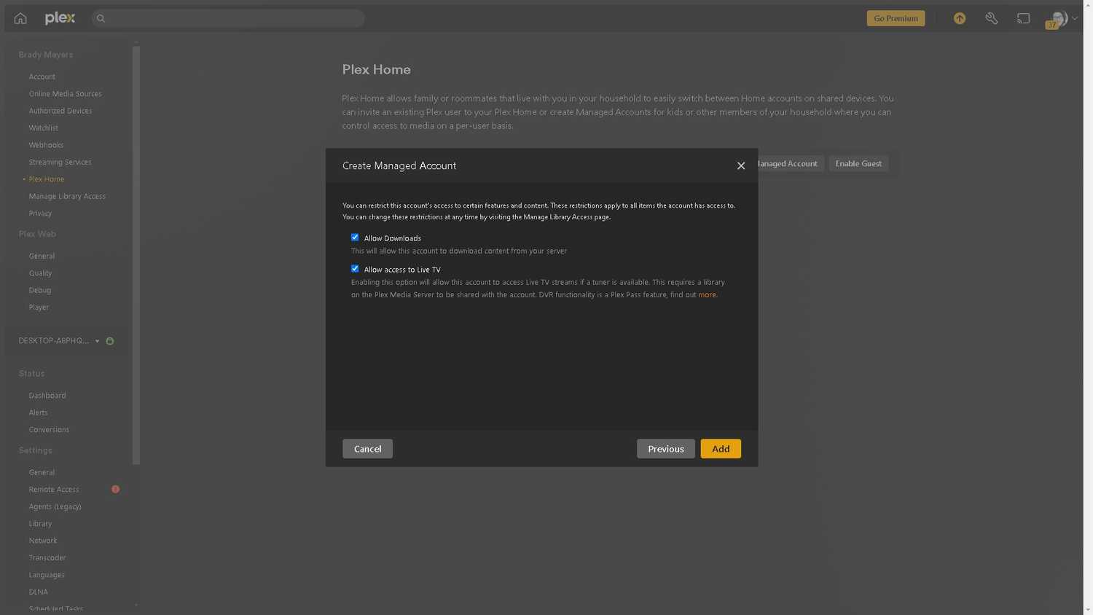The image size is (1093, 615).
Task: Open the settings wrench icon
Action: point(992,18)
